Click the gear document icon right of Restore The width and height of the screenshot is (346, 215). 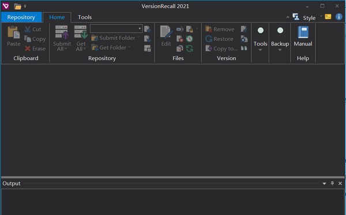point(244,39)
